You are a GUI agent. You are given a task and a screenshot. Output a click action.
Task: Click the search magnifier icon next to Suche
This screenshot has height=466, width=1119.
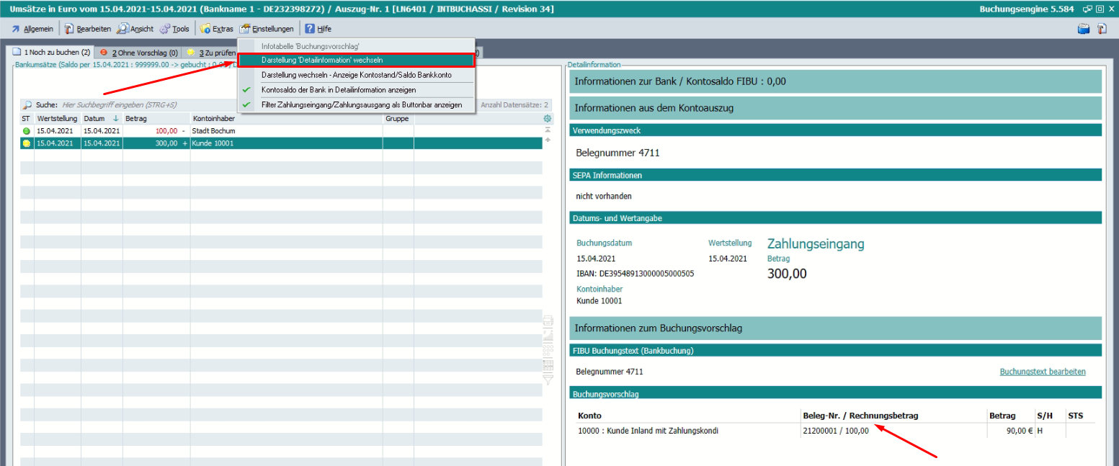[x=27, y=105]
